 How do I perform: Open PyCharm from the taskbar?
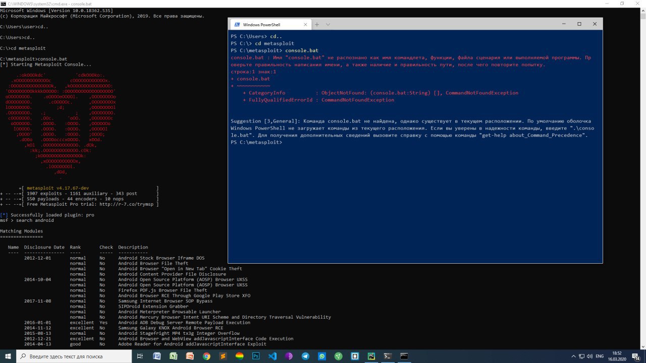point(371,356)
